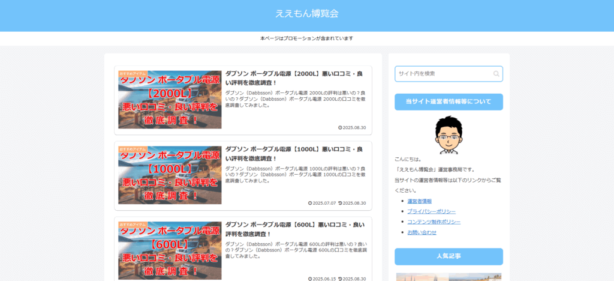Focus the サイト内を検索 search field
The width and height of the screenshot is (614, 281).
(444, 74)
